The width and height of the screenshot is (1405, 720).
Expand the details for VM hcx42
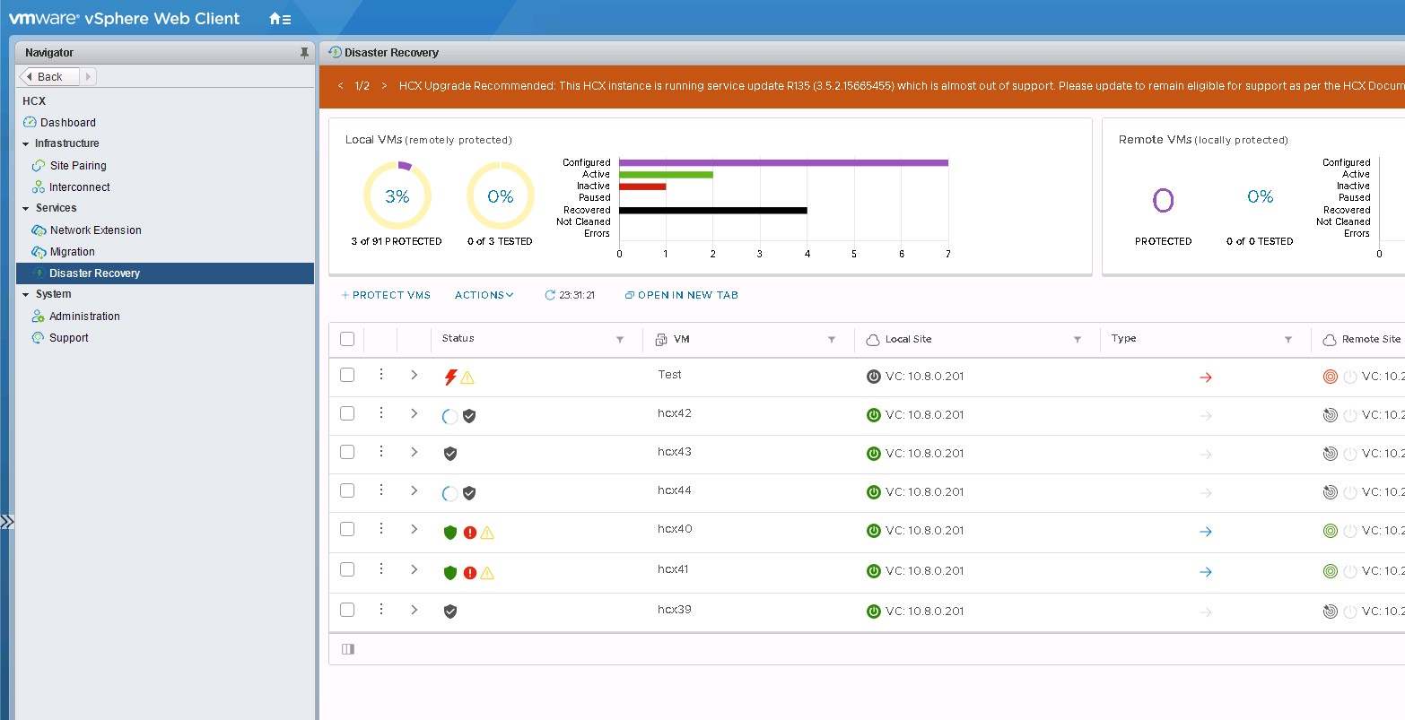click(x=414, y=413)
